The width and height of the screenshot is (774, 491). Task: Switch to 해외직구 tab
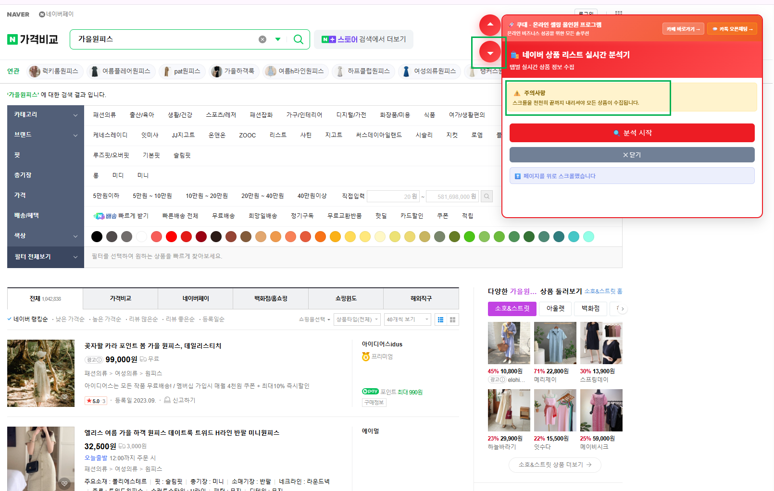point(421,298)
